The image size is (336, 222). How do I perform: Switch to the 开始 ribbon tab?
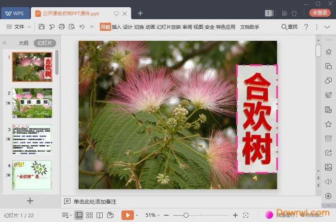pyautogui.click(x=105, y=27)
